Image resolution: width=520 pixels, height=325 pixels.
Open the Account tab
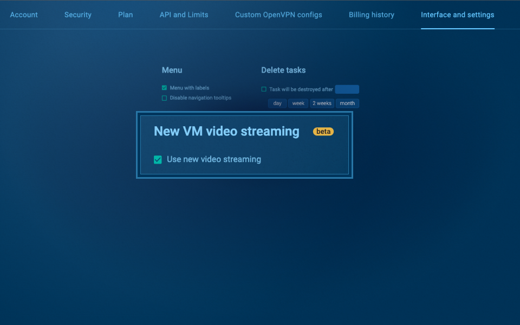point(24,15)
